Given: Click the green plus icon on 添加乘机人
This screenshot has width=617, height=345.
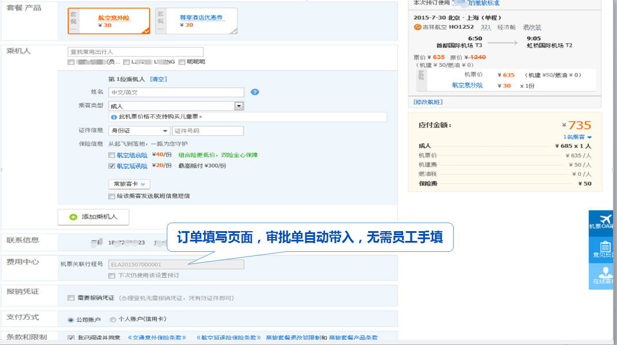Looking at the screenshot, I should pos(73,217).
